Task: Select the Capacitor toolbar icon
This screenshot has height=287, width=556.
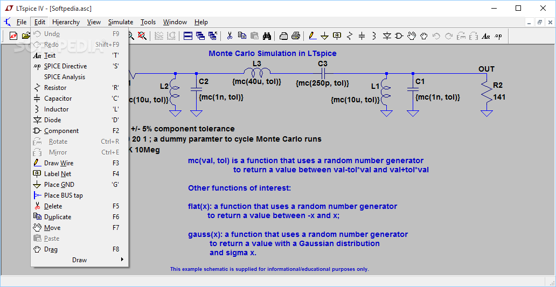Action: [x=362, y=36]
